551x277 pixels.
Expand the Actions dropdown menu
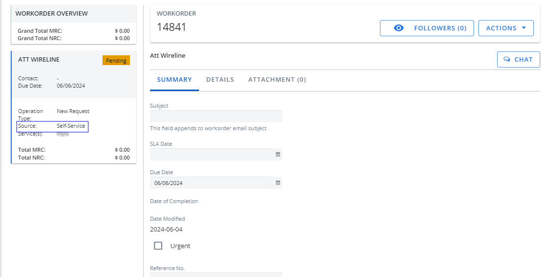(x=505, y=28)
